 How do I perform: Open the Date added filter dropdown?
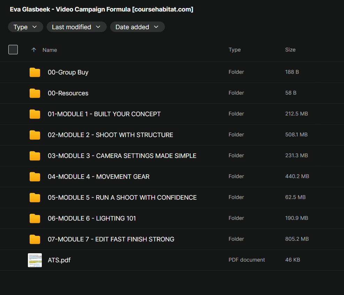point(137,27)
